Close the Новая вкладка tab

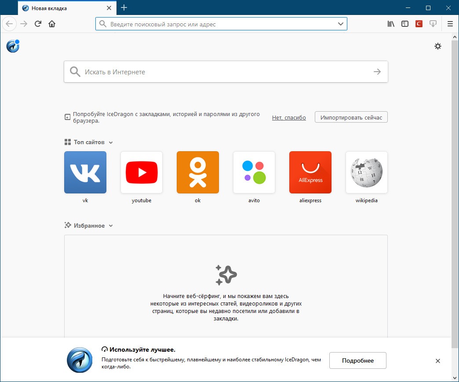[x=109, y=8]
